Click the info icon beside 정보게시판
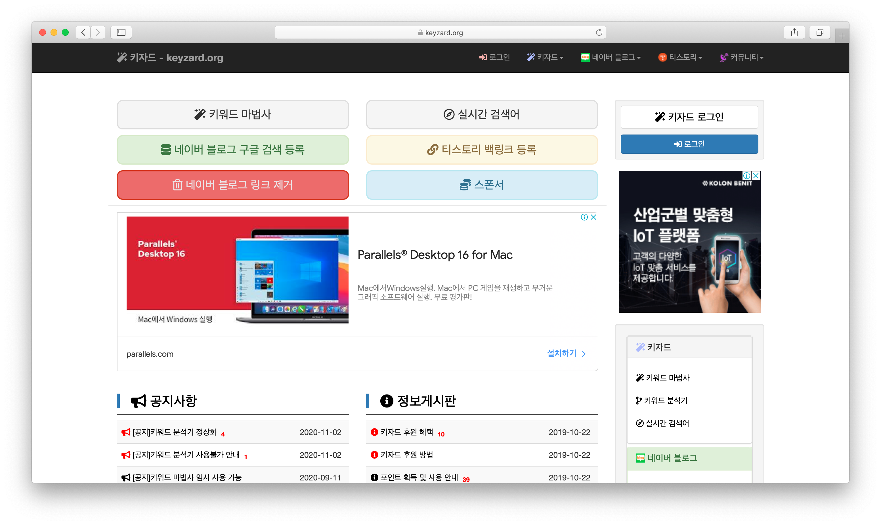 (x=386, y=401)
